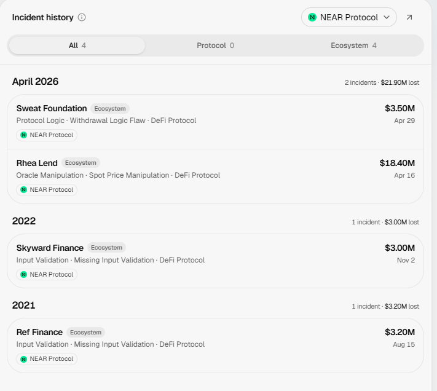
Task: Click the $3.00M amount on Skyward Finance row
Action: 400,248
